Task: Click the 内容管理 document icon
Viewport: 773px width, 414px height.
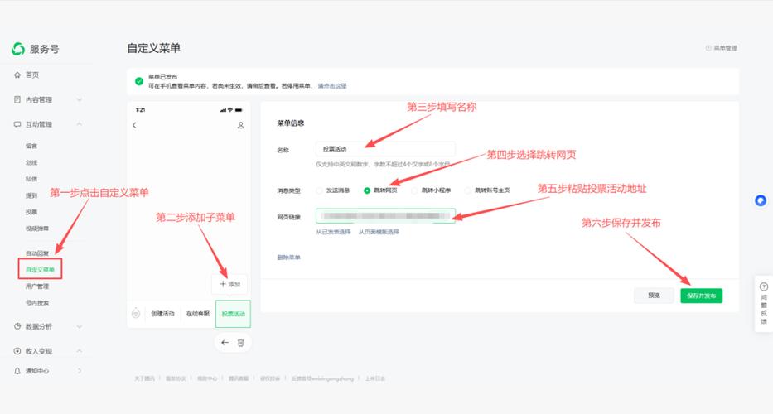Action: (17, 99)
